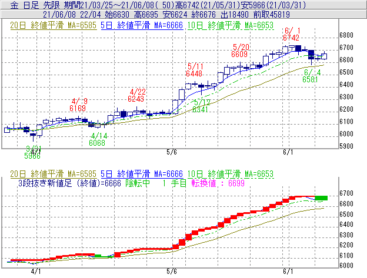The height and width of the screenshot is (278, 367).
Task: Click the 6000 axis label on the lower chart
Action: click(x=346, y=266)
